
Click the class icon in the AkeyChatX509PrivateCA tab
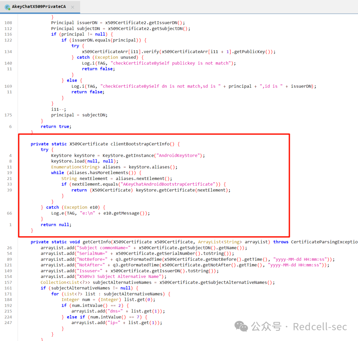(7, 7)
